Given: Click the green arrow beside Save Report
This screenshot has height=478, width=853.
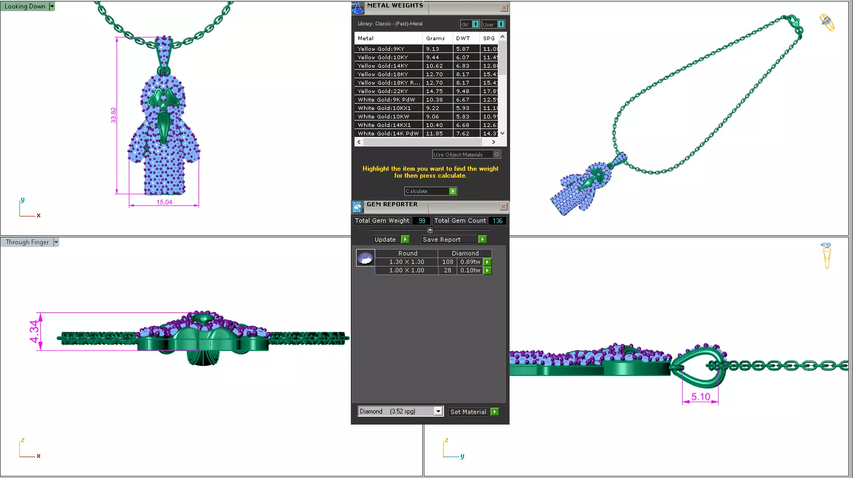Looking at the screenshot, I should pyautogui.click(x=482, y=240).
